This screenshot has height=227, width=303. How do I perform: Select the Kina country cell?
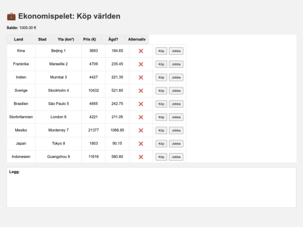tap(21, 51)
